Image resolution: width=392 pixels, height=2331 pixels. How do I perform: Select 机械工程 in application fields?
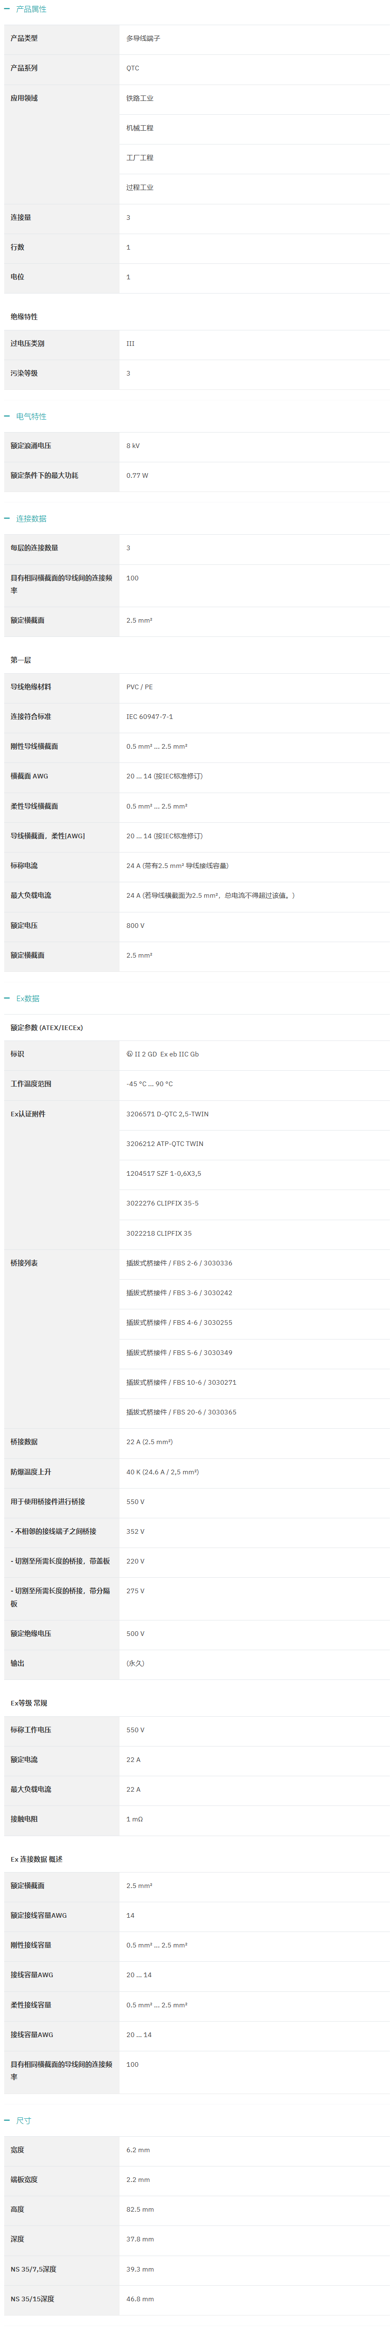(140, 129)
